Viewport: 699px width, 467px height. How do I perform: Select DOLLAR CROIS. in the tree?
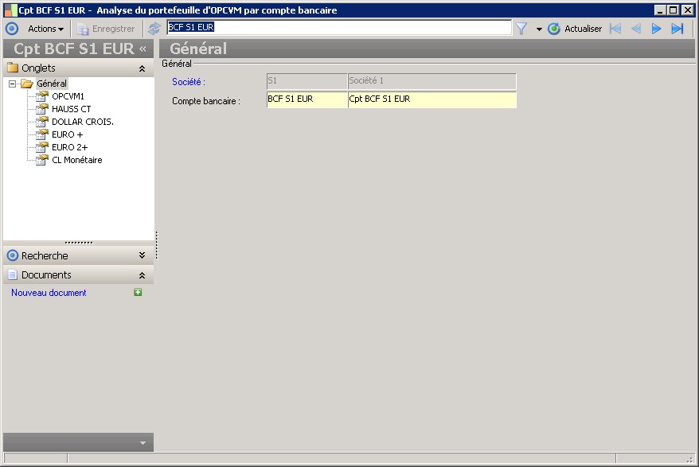coord(83,122)
